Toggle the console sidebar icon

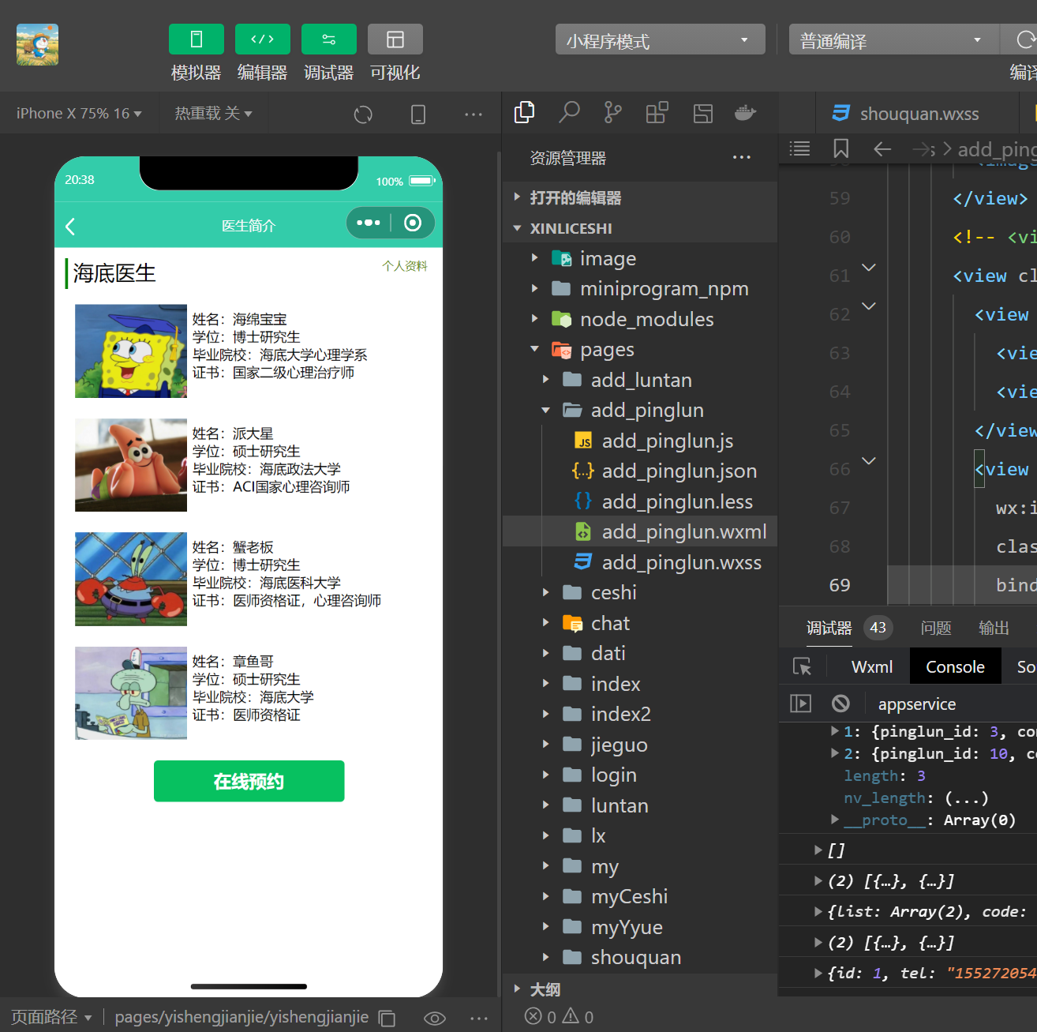coord(800,704)
